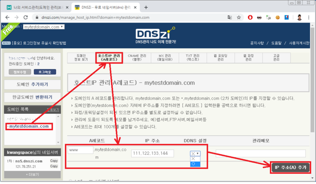Close the DNSZi browser tab
Image resolution: width=316 pixels, height=184 pixels.
pyautogui.click(x=135, y=7)
